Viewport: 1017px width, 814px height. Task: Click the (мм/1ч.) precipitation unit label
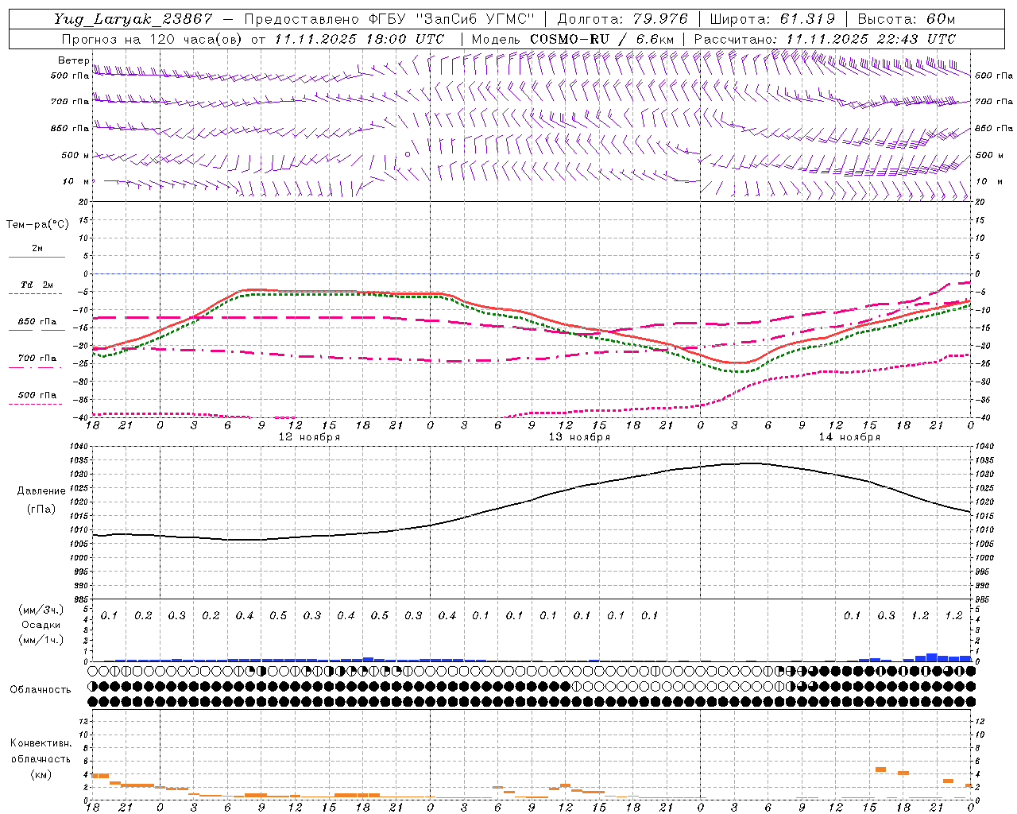click(41, 640)
